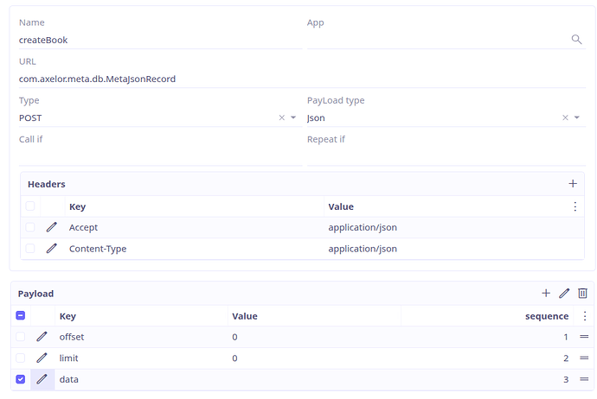597x399 pixels.
Task: Add a new payload entry
Action: click(546, 294)
